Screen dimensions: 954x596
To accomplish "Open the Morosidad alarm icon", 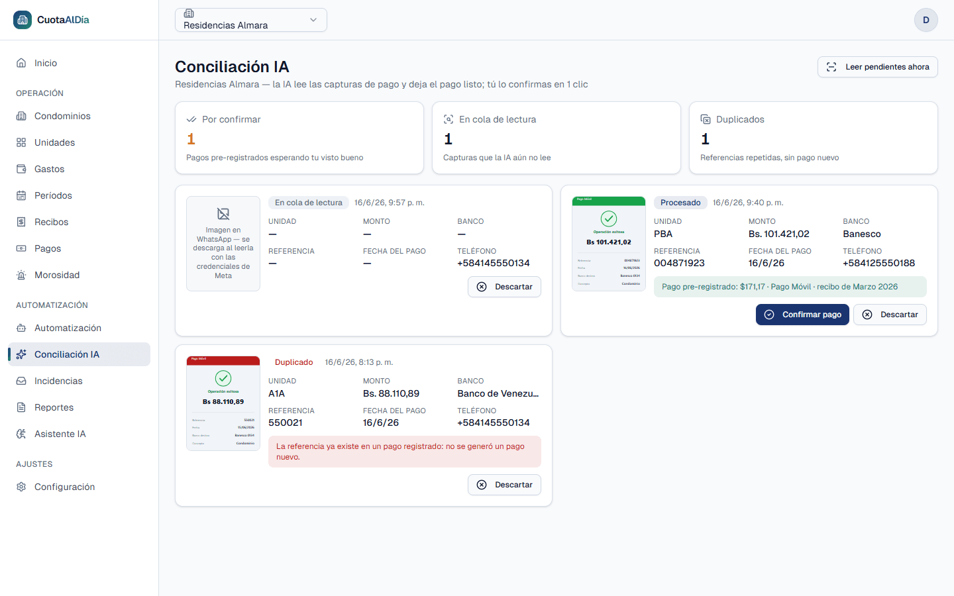I will 21,275.
